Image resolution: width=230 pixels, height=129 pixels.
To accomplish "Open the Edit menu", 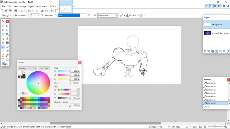I will (x=9, y=6).
